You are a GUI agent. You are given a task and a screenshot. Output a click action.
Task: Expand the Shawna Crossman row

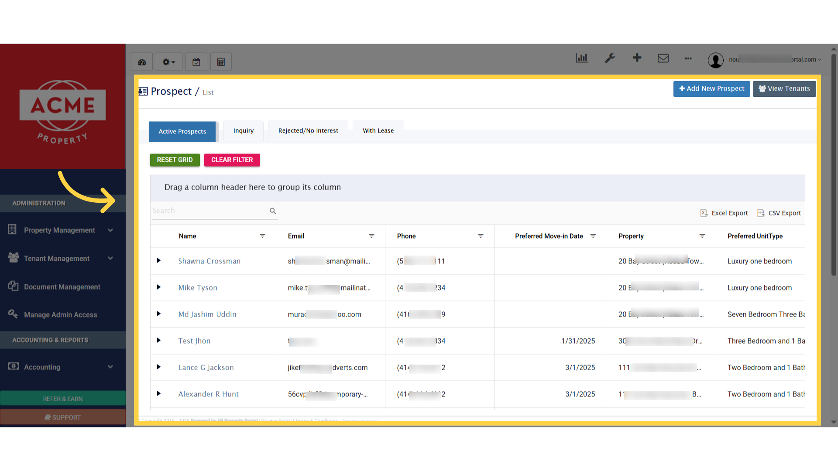point(158,260)
